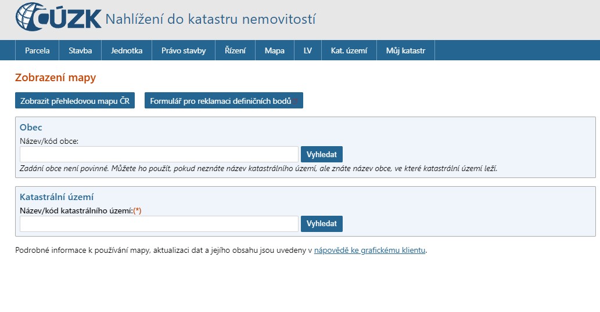600x312 pixels.
Task: Go to Kat. území in navigation
Action: click(x=349, y=50)
